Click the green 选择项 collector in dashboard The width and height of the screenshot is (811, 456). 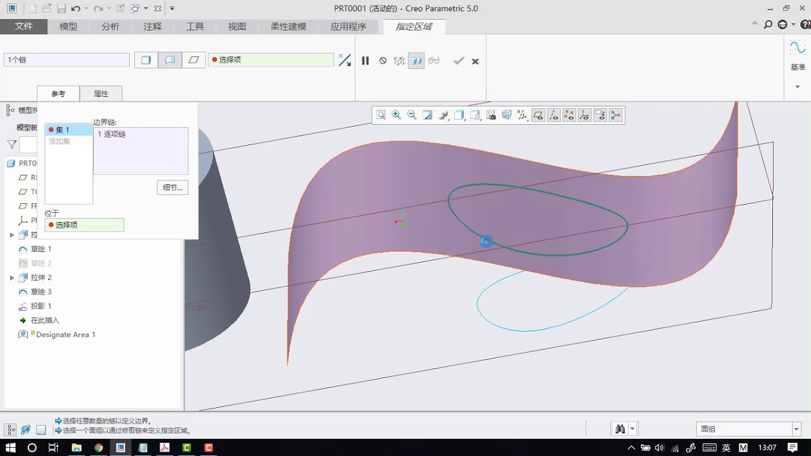point(271,60)
